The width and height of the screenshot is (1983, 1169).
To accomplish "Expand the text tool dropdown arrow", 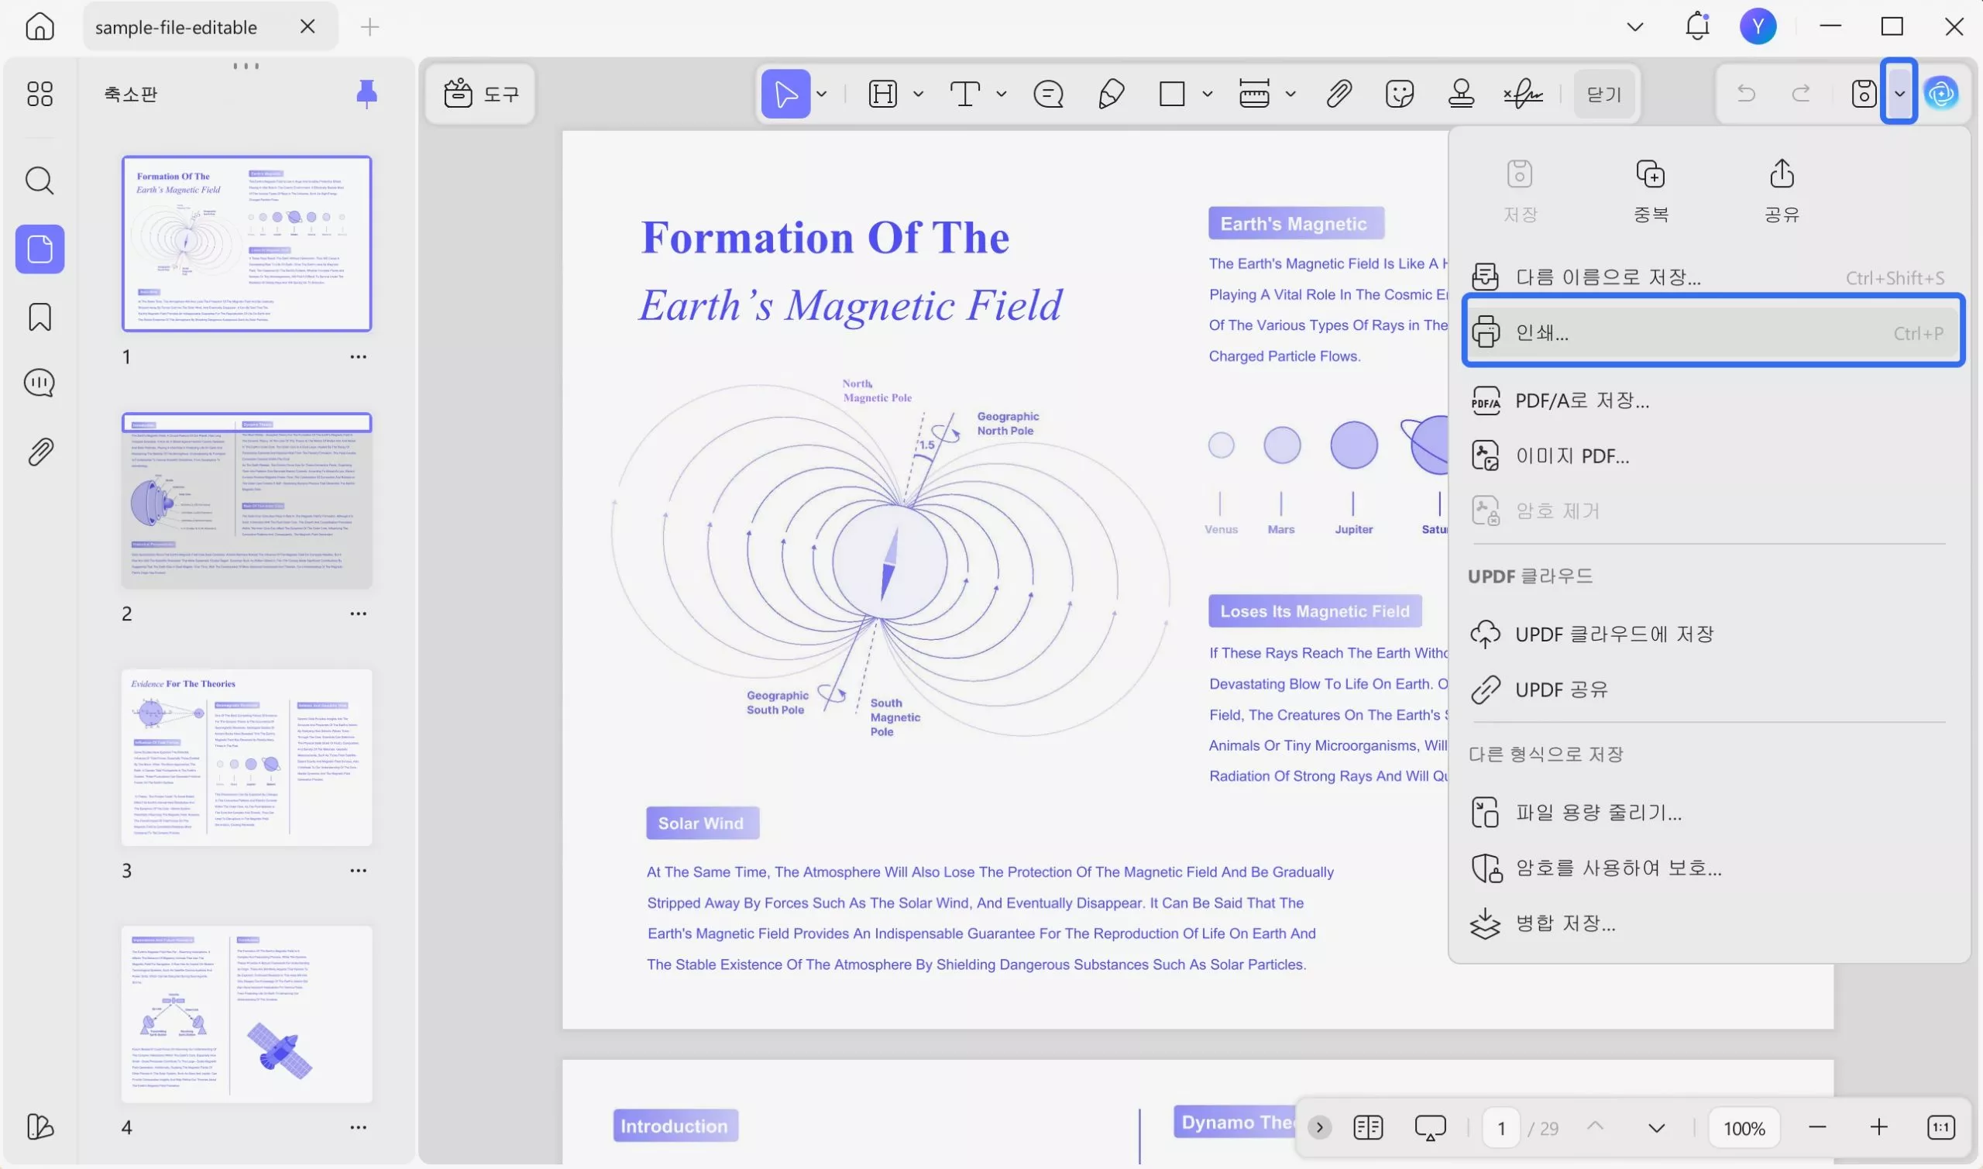I will pyautogui.click(x=1001, y=94).
